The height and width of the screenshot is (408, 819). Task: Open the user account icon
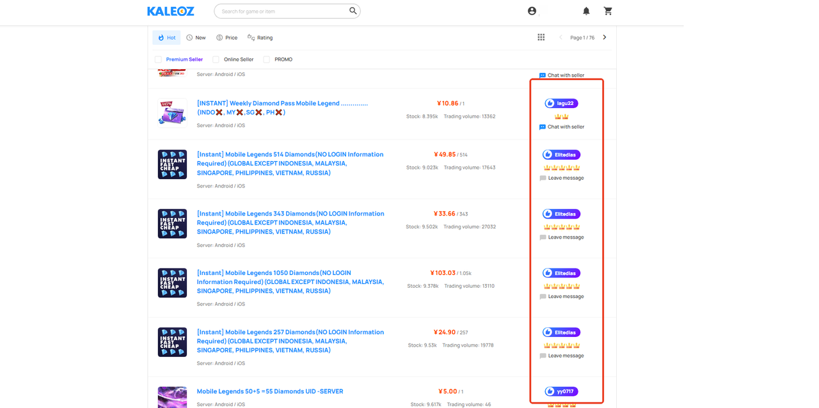[x=532, y=11]
